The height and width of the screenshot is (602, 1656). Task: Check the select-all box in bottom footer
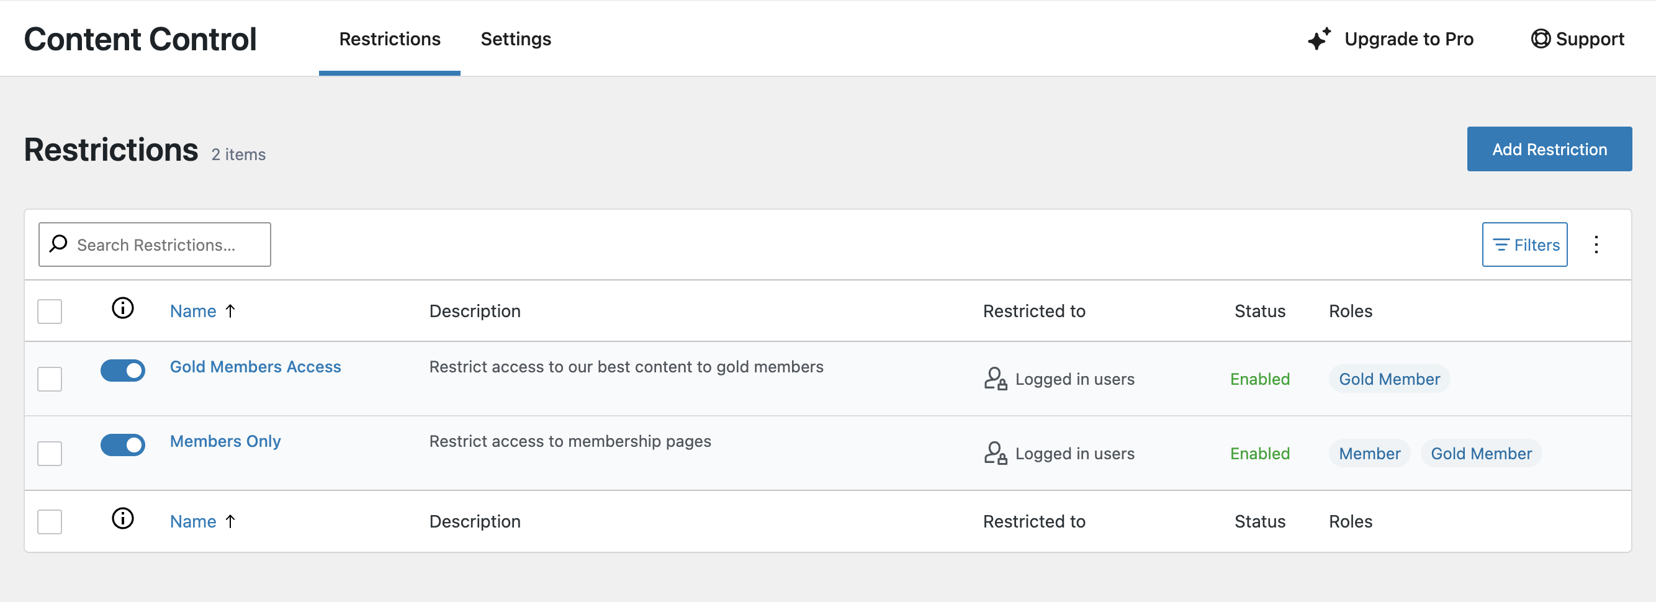50,522
